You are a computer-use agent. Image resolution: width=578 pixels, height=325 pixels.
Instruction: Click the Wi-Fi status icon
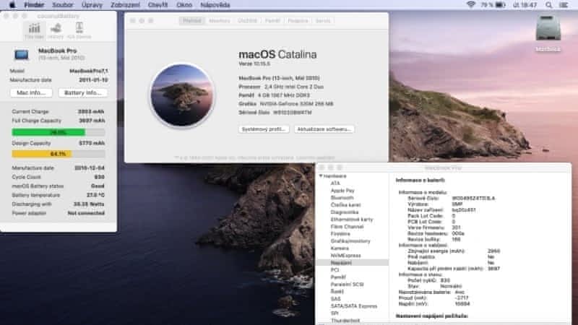[x=471, y=5]
